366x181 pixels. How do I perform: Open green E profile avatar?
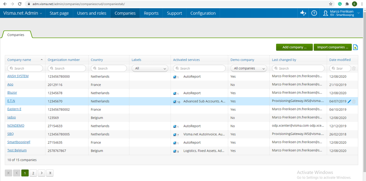tap(355, 4)
